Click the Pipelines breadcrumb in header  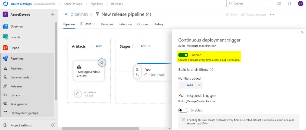coord(96,4)
